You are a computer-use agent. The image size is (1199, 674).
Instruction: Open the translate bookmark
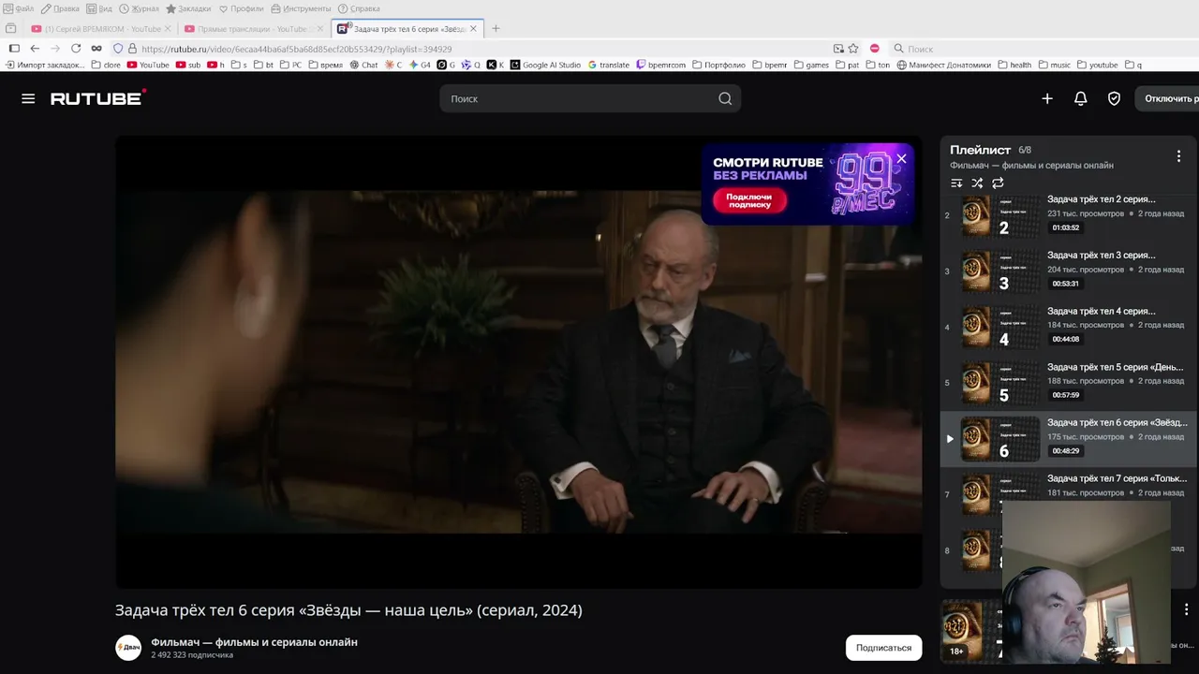point(609,65)
